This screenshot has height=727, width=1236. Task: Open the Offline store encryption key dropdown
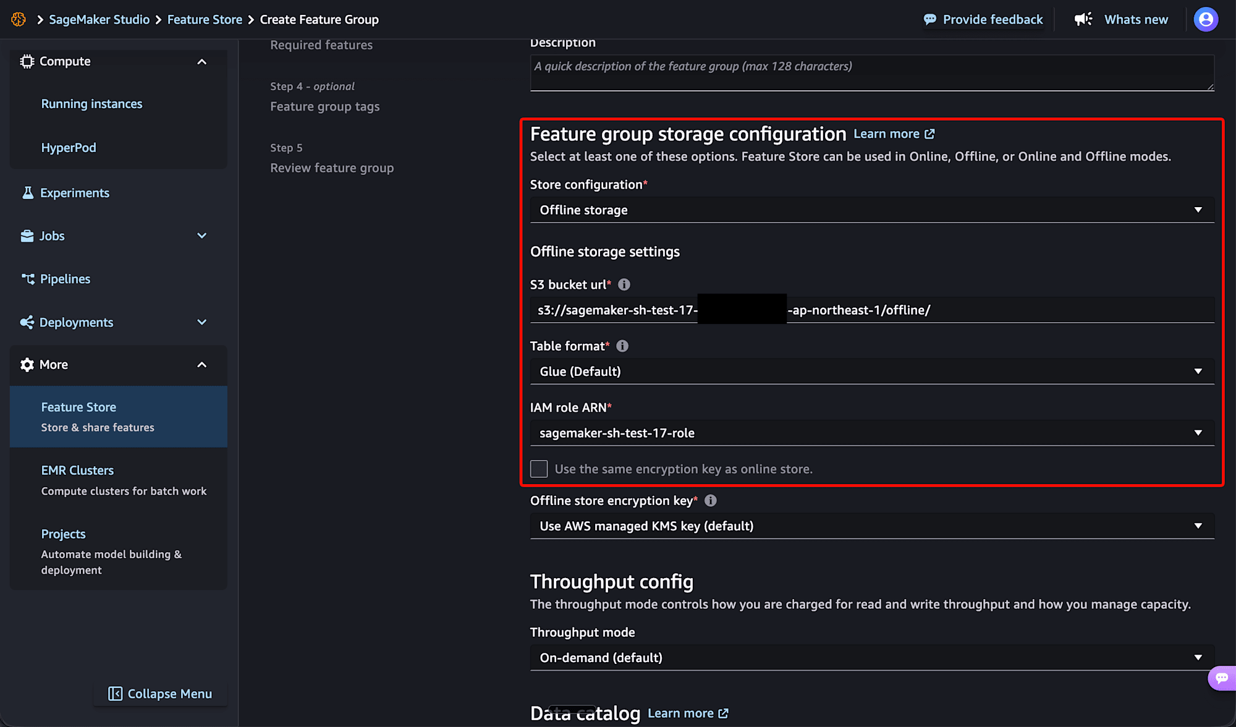[x=872, y=526]
